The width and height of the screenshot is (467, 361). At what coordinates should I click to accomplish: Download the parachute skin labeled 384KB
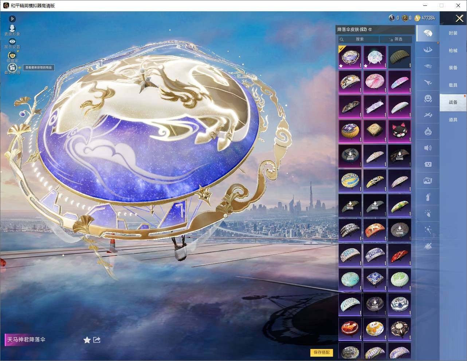tap(350, 156)
